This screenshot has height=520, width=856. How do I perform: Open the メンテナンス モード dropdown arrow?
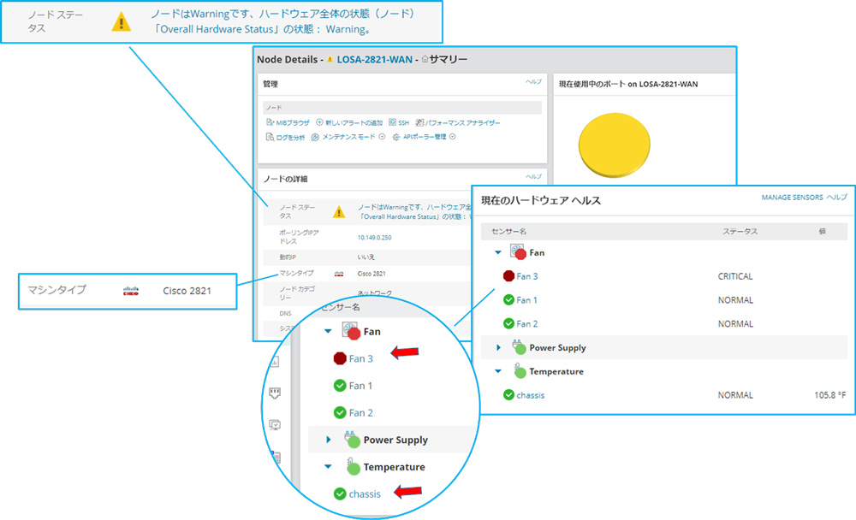tap(382, 136)
